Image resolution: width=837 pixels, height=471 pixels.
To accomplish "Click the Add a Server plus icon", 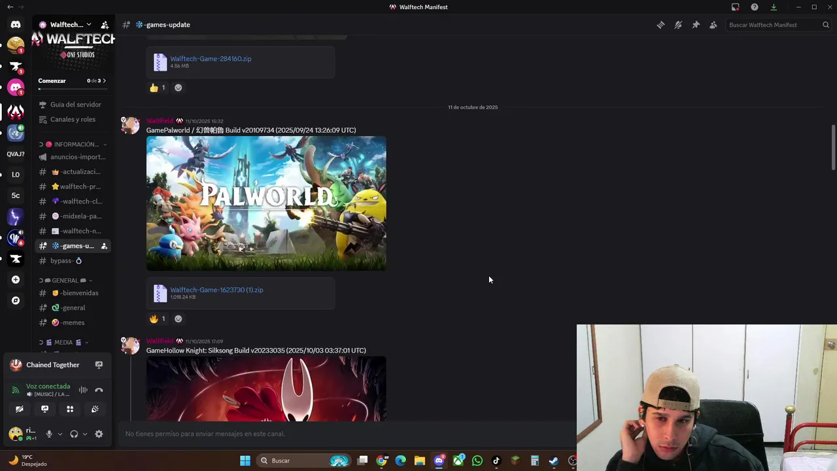I will pyautogui.click(x=16, y=279).
